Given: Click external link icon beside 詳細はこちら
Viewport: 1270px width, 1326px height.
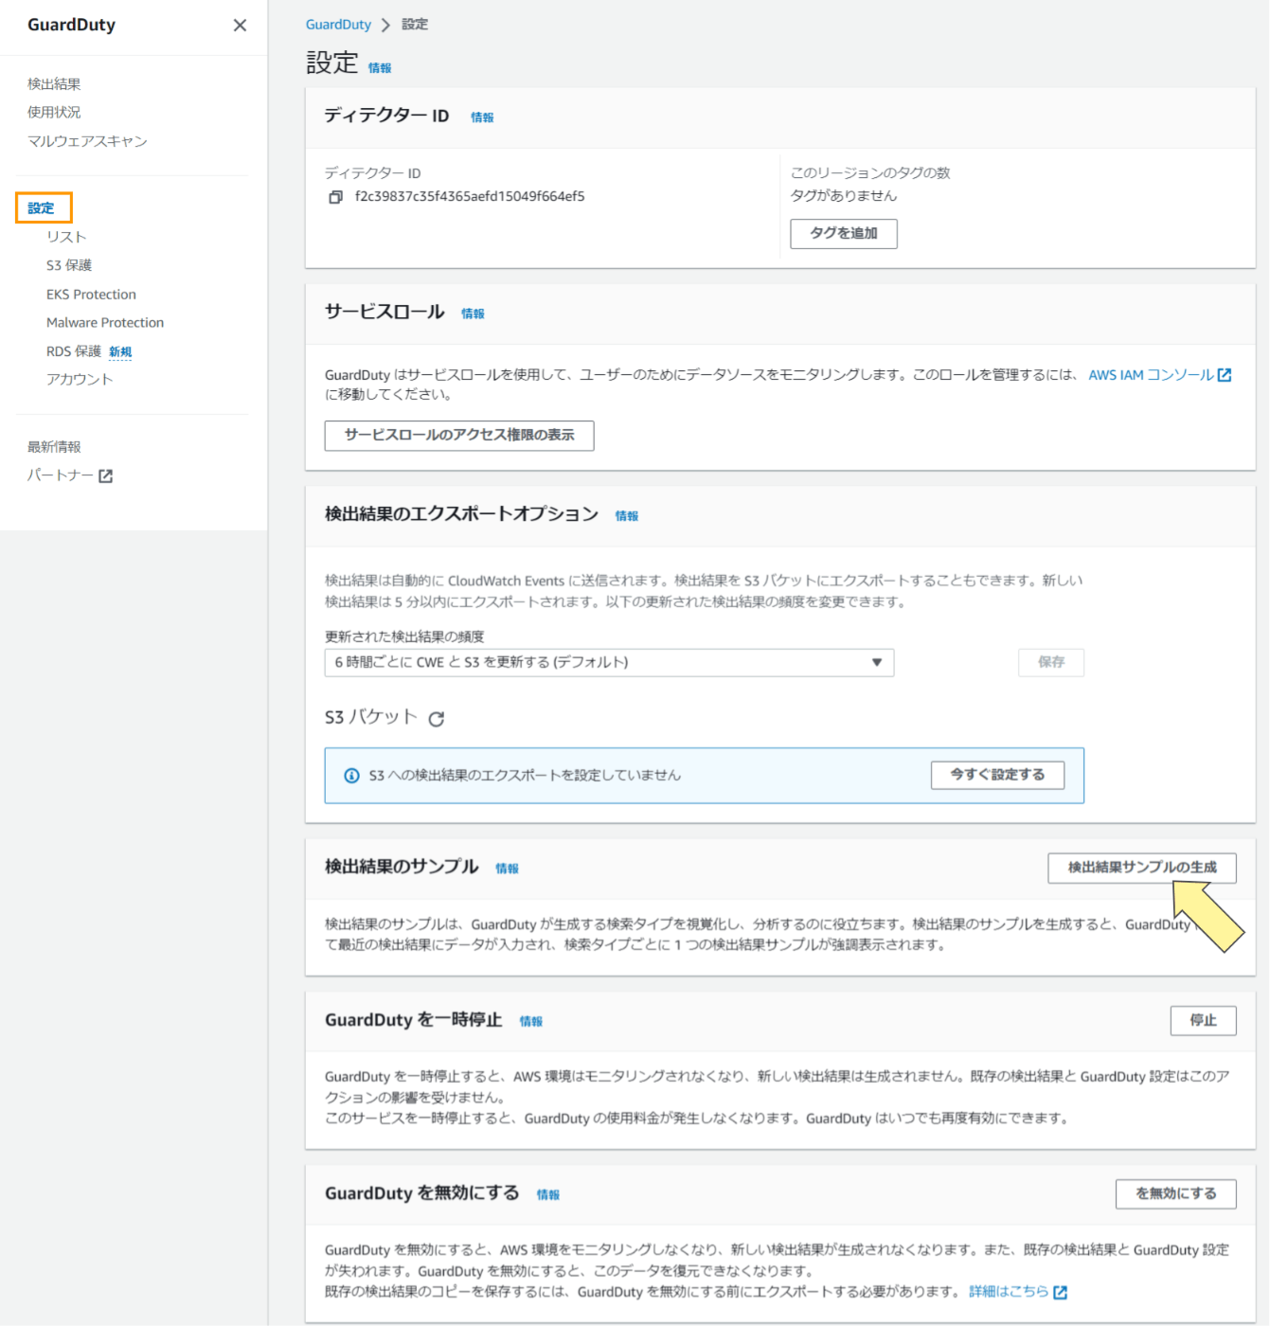Looking at the screenshot, I should [x=1061, y=1293].
